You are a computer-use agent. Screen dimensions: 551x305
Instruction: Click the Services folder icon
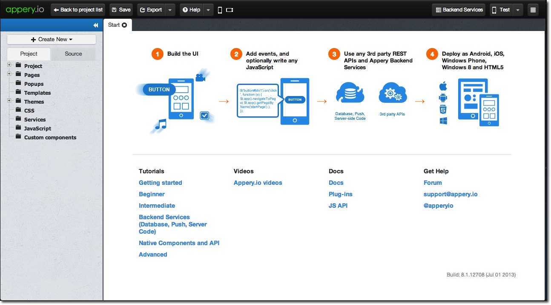18,119
